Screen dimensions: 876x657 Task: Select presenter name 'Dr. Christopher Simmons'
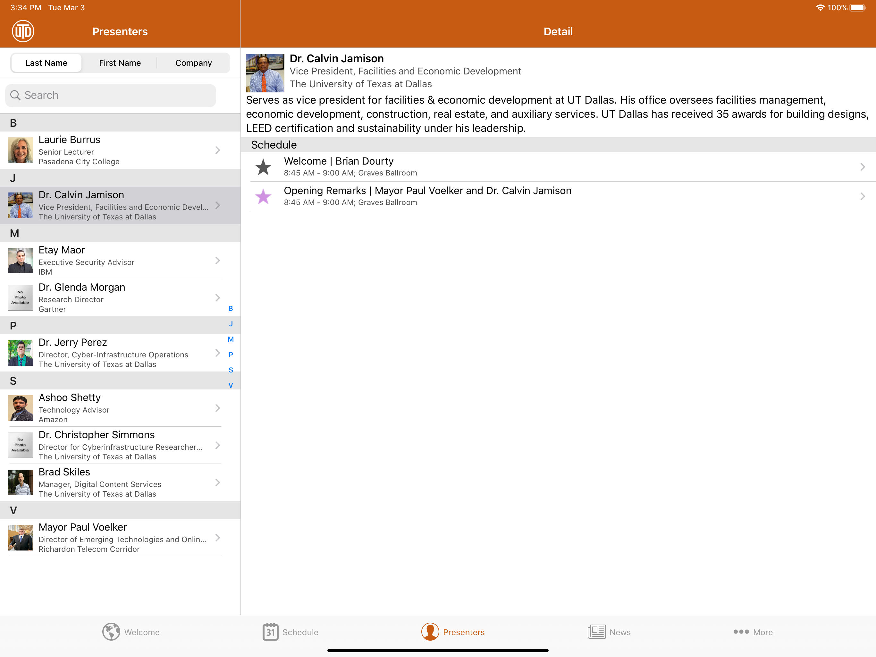(96, 435)
